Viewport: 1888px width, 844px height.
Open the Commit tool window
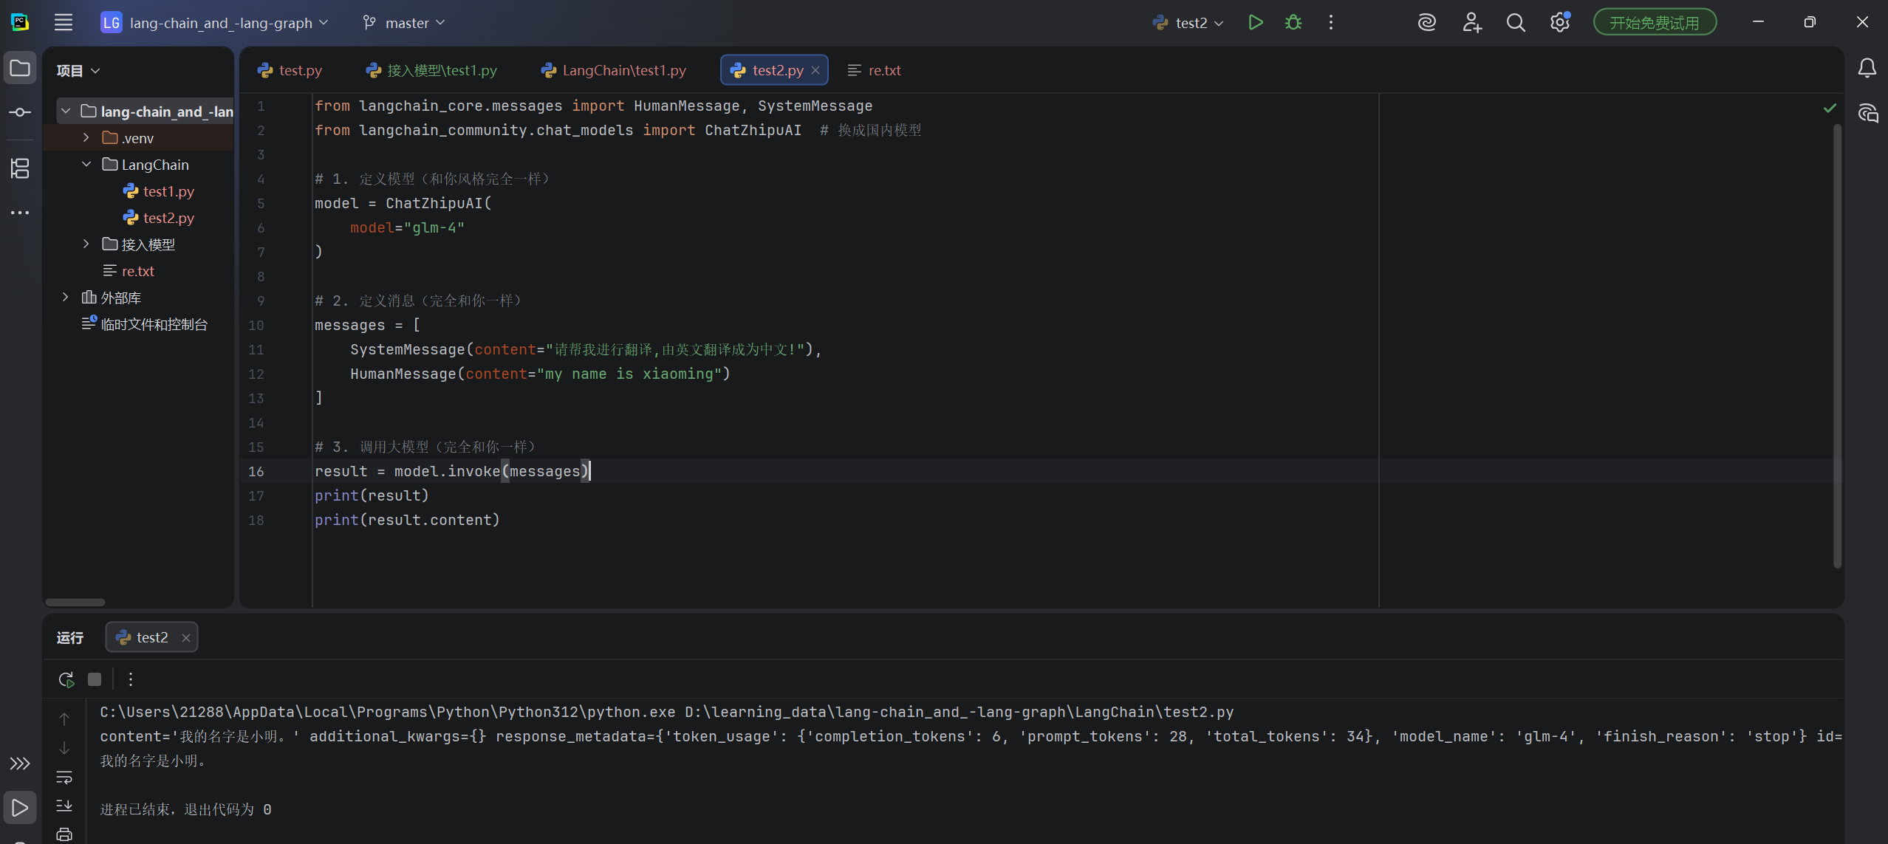click(20, 112)
